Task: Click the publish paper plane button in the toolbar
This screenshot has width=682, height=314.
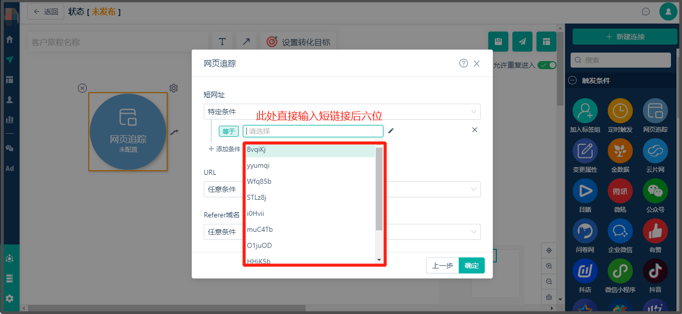Action: (522, 42)
